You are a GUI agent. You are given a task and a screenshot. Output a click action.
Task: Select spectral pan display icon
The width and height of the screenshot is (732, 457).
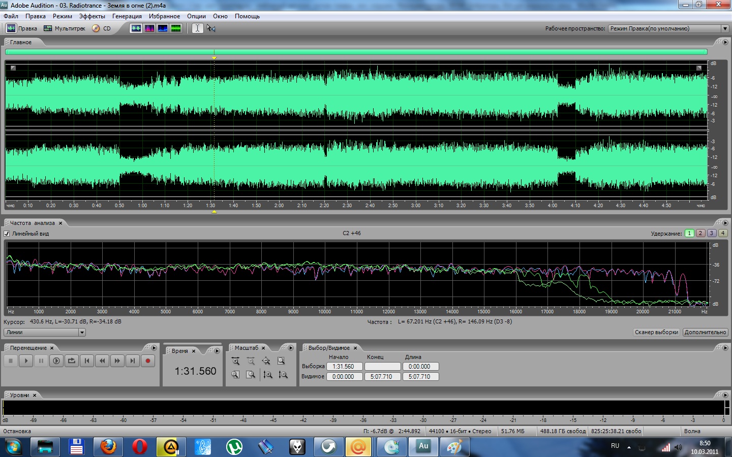[x=163, y=28]
